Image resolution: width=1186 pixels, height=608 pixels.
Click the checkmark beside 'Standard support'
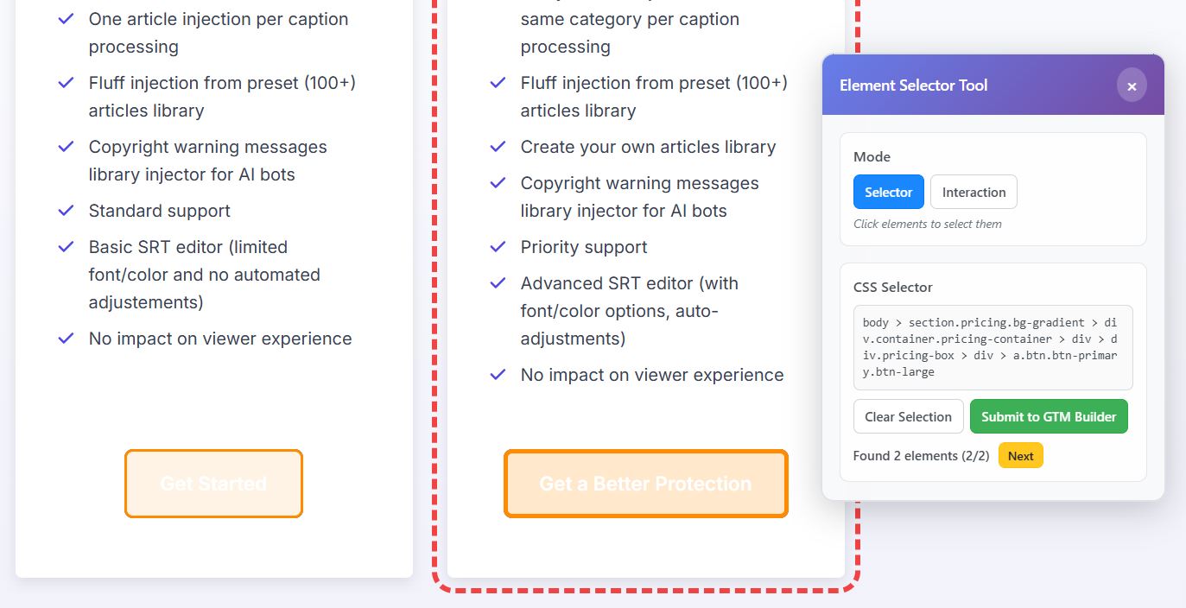coord(67,211)
